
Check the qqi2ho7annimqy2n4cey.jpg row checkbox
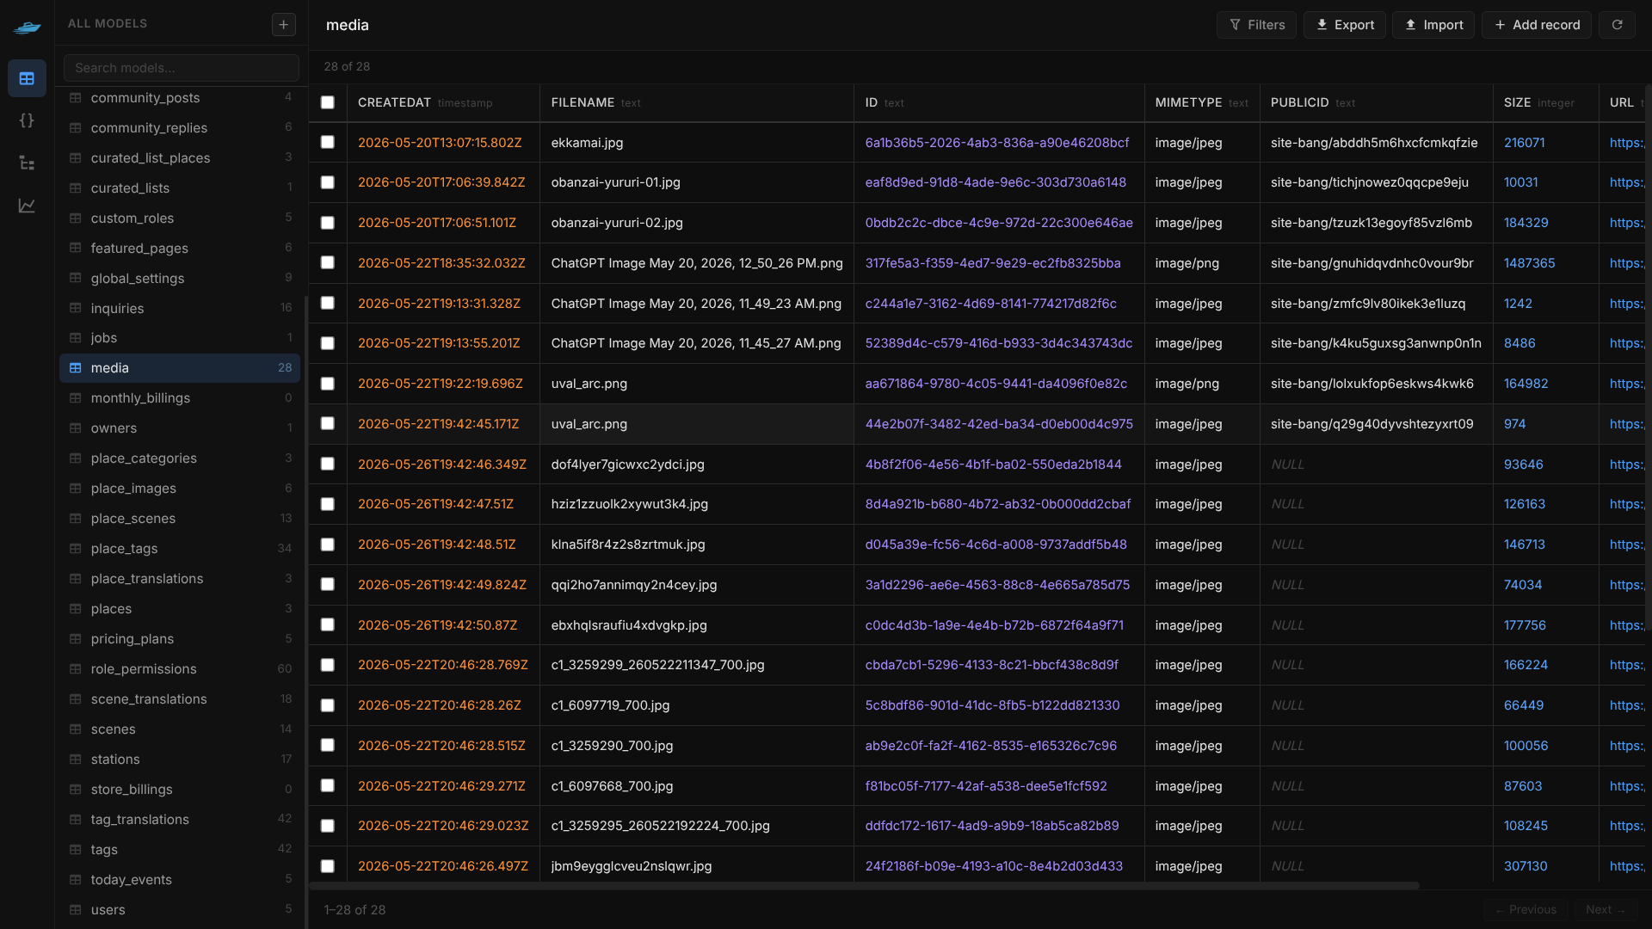tap(328, 584)
